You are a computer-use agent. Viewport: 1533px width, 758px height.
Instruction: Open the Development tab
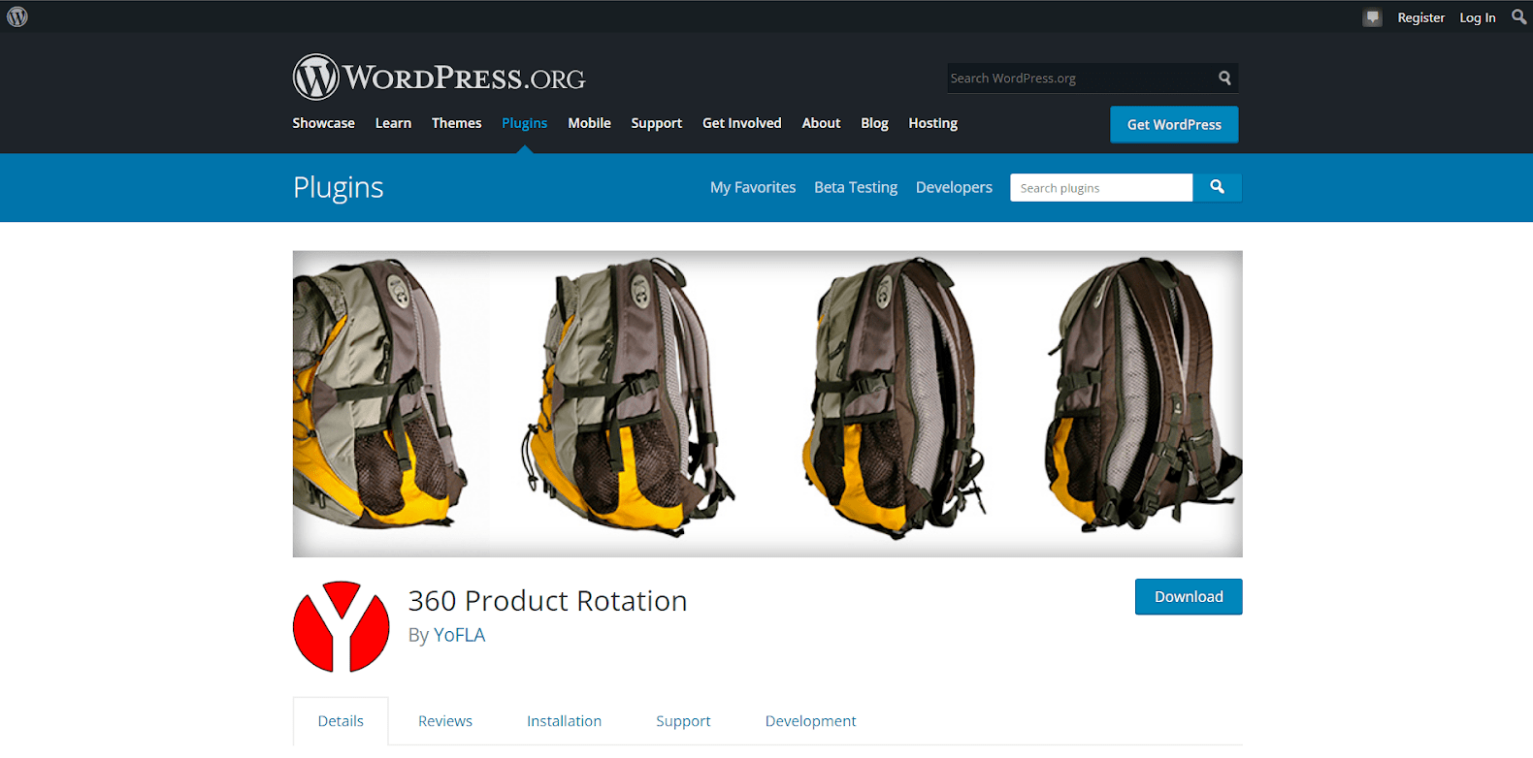pyautogui.click(x=810, y=721)
